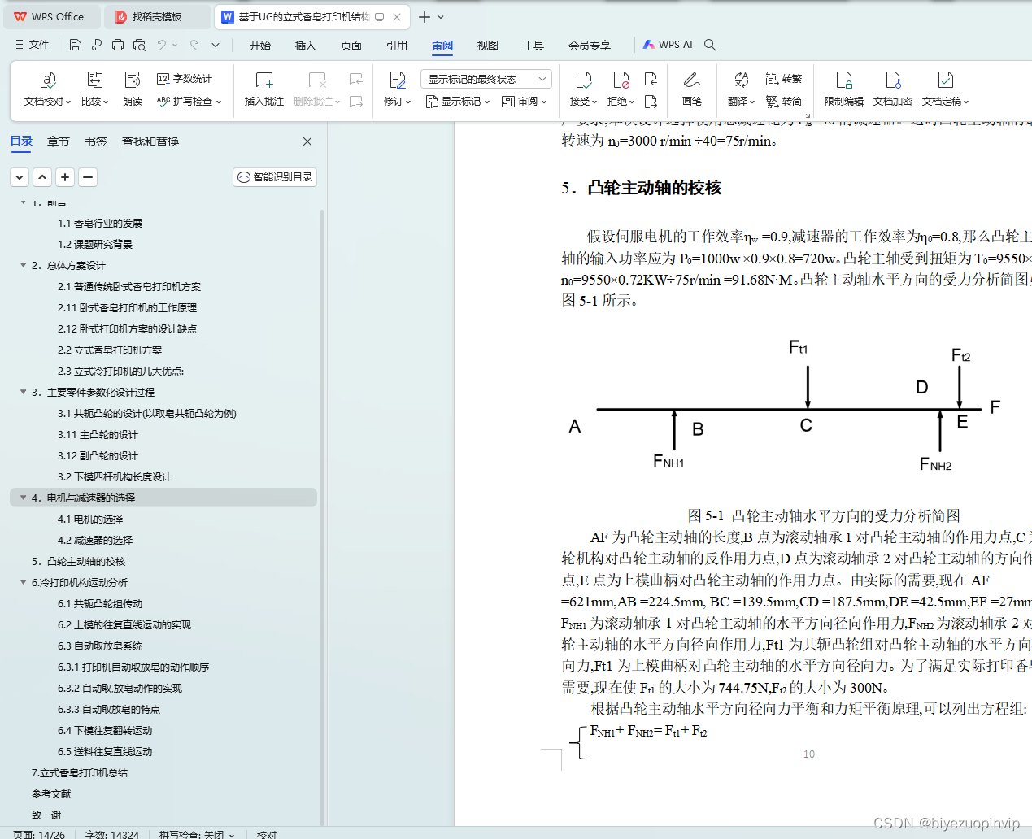The image size is (1032, 839).
Task: Click the 删除批注 delete comment icon
Action: coord(317,80)
